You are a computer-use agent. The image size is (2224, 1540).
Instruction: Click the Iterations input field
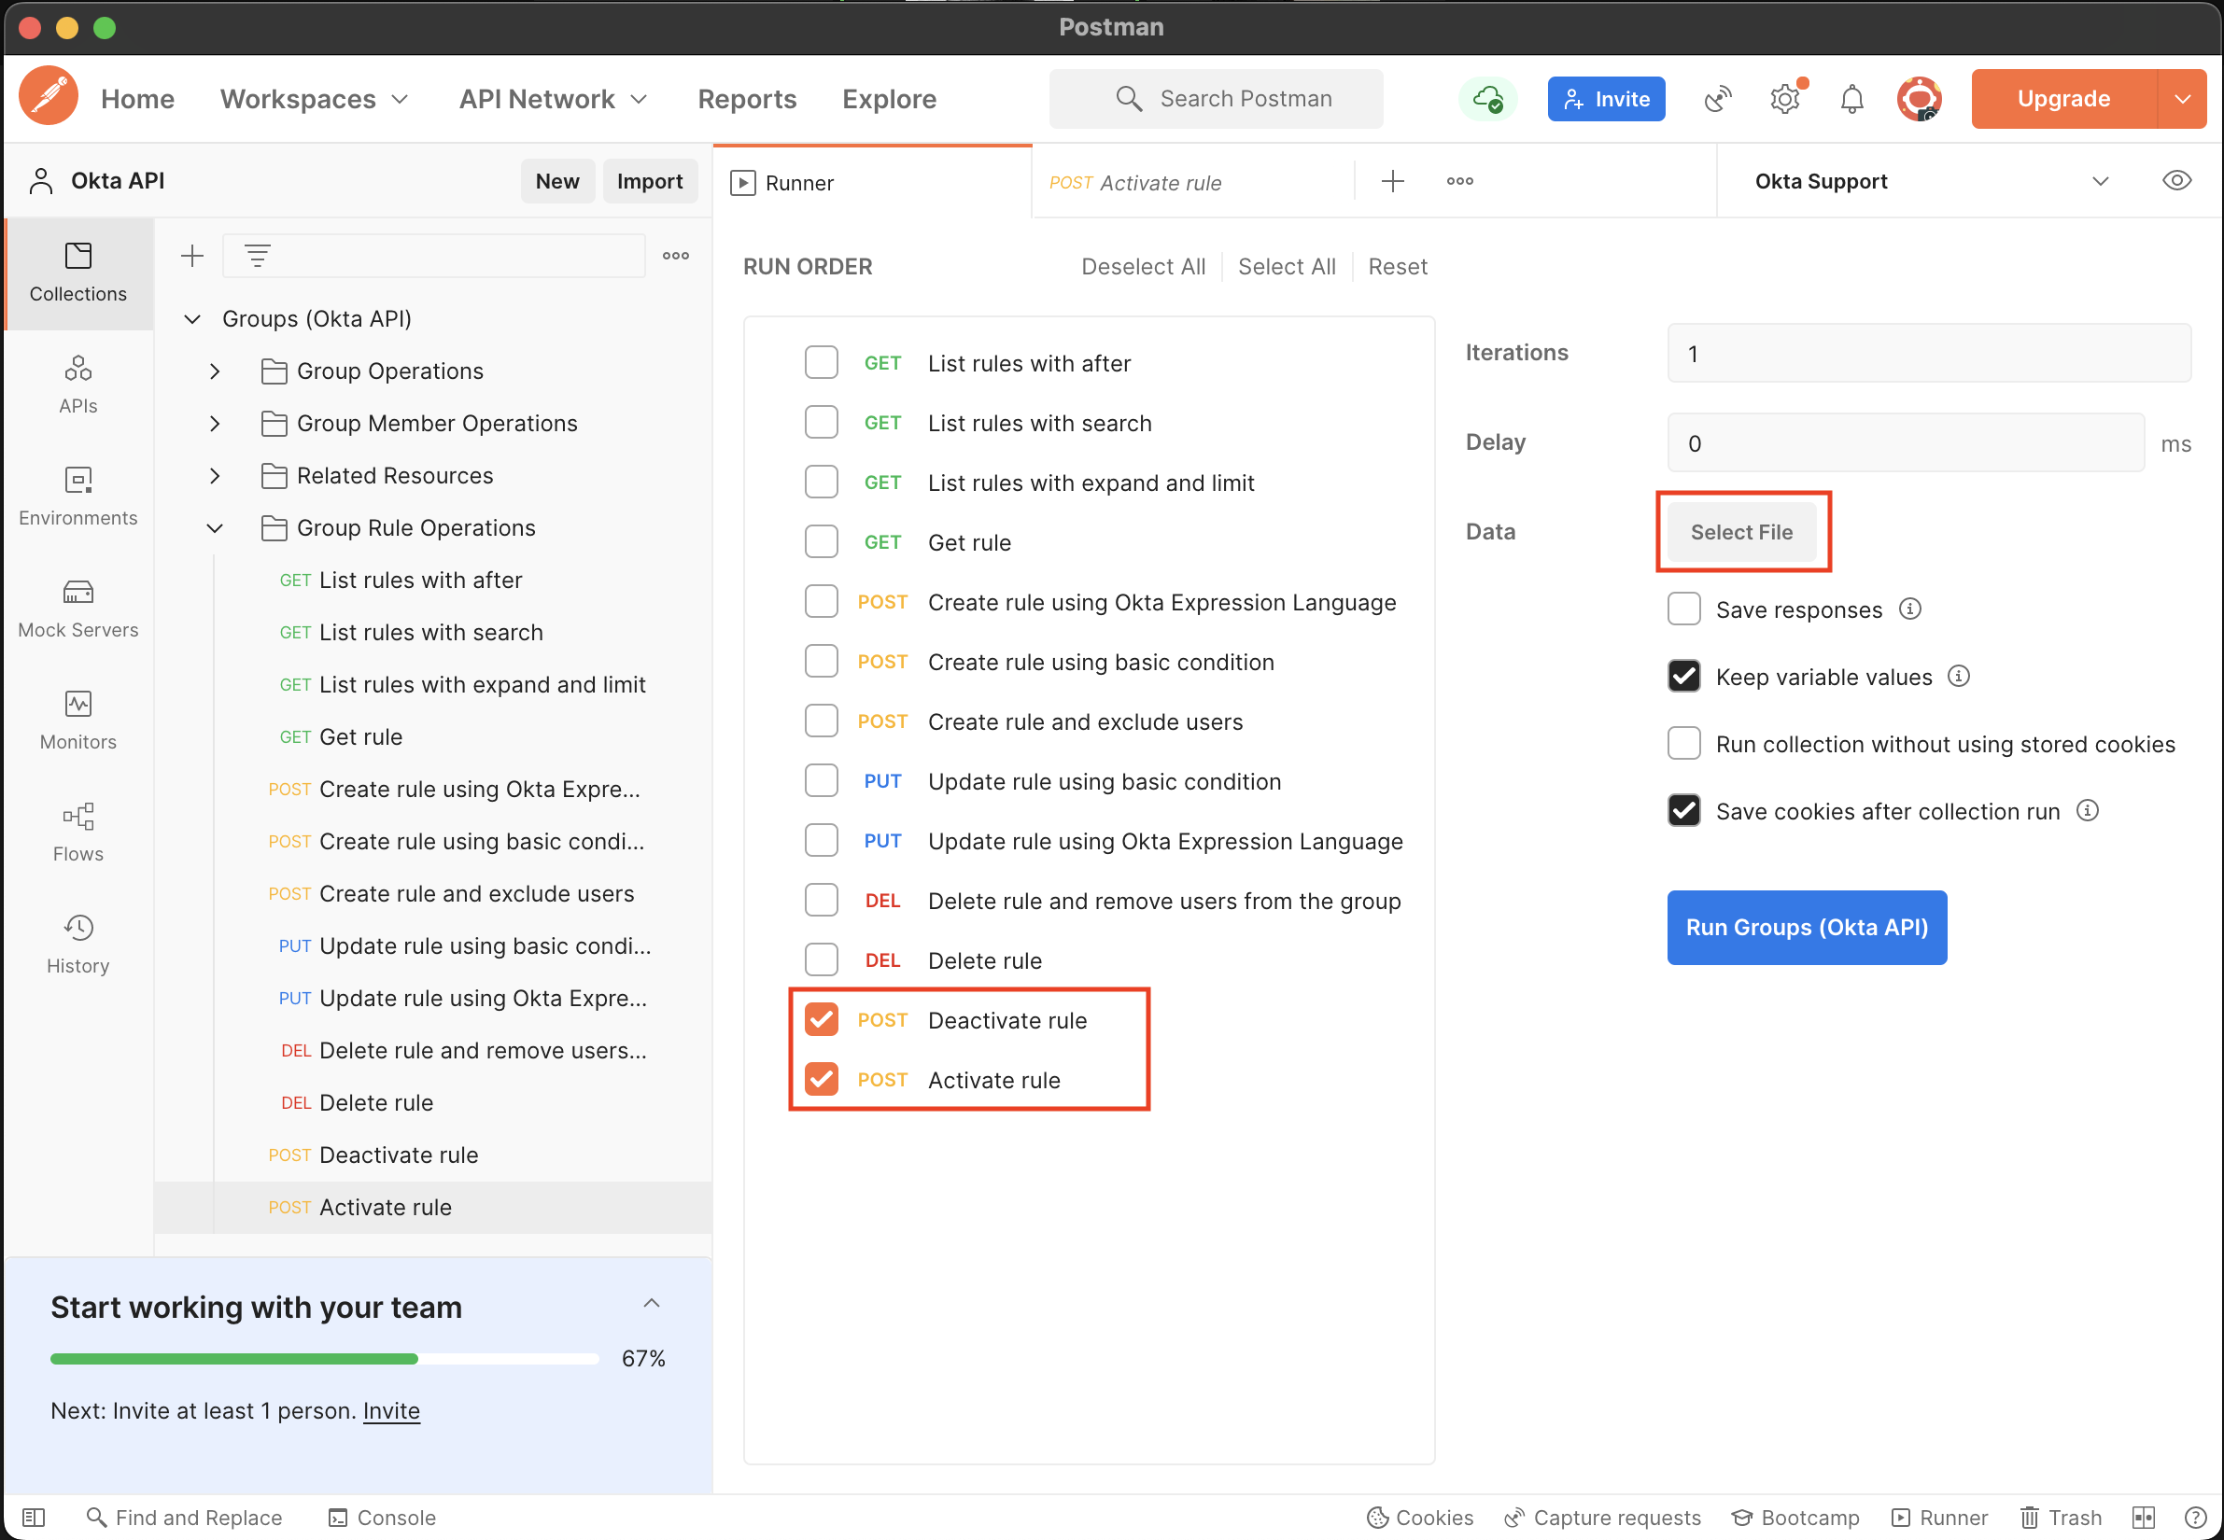(x=1929, y=353)
